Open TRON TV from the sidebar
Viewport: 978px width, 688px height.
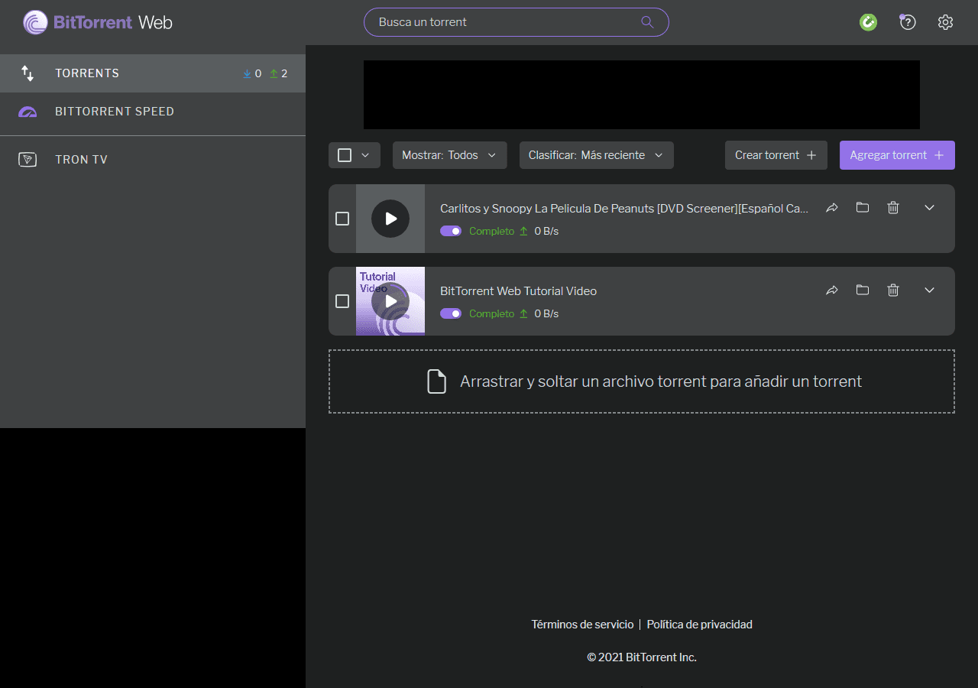tap(81, 160)
